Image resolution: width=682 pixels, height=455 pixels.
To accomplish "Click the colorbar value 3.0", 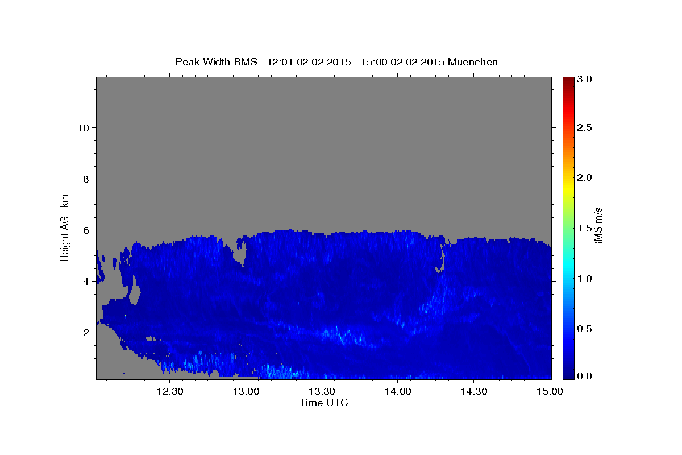I will pos(585,79).
